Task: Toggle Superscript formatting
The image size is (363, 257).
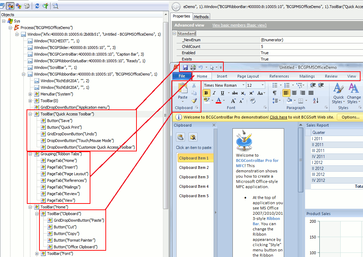Action: (x=251, y=93)
